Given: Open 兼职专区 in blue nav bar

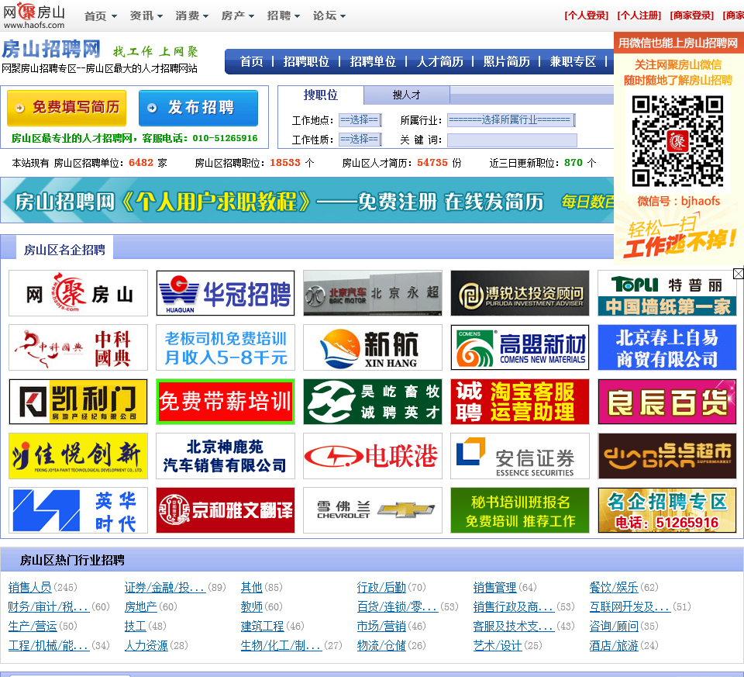Looking at the screenshot, I should 573,62.
